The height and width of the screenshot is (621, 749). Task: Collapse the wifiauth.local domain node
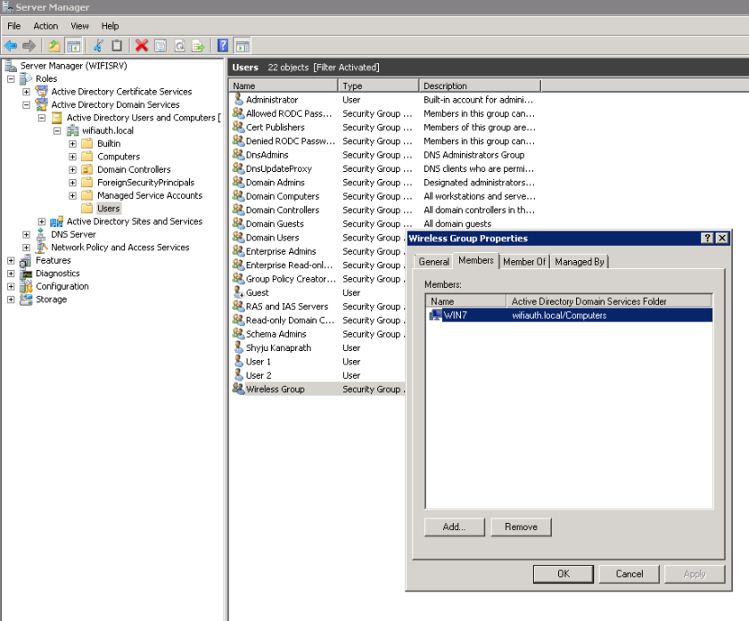pos(57,131)
